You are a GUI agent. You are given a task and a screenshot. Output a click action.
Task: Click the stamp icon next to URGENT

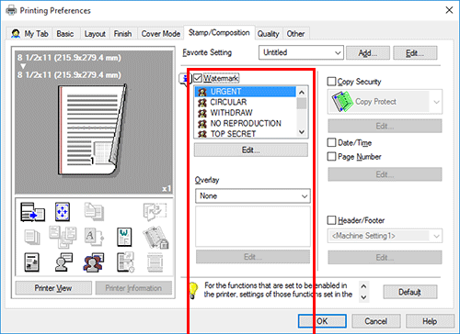pos(202,92)
